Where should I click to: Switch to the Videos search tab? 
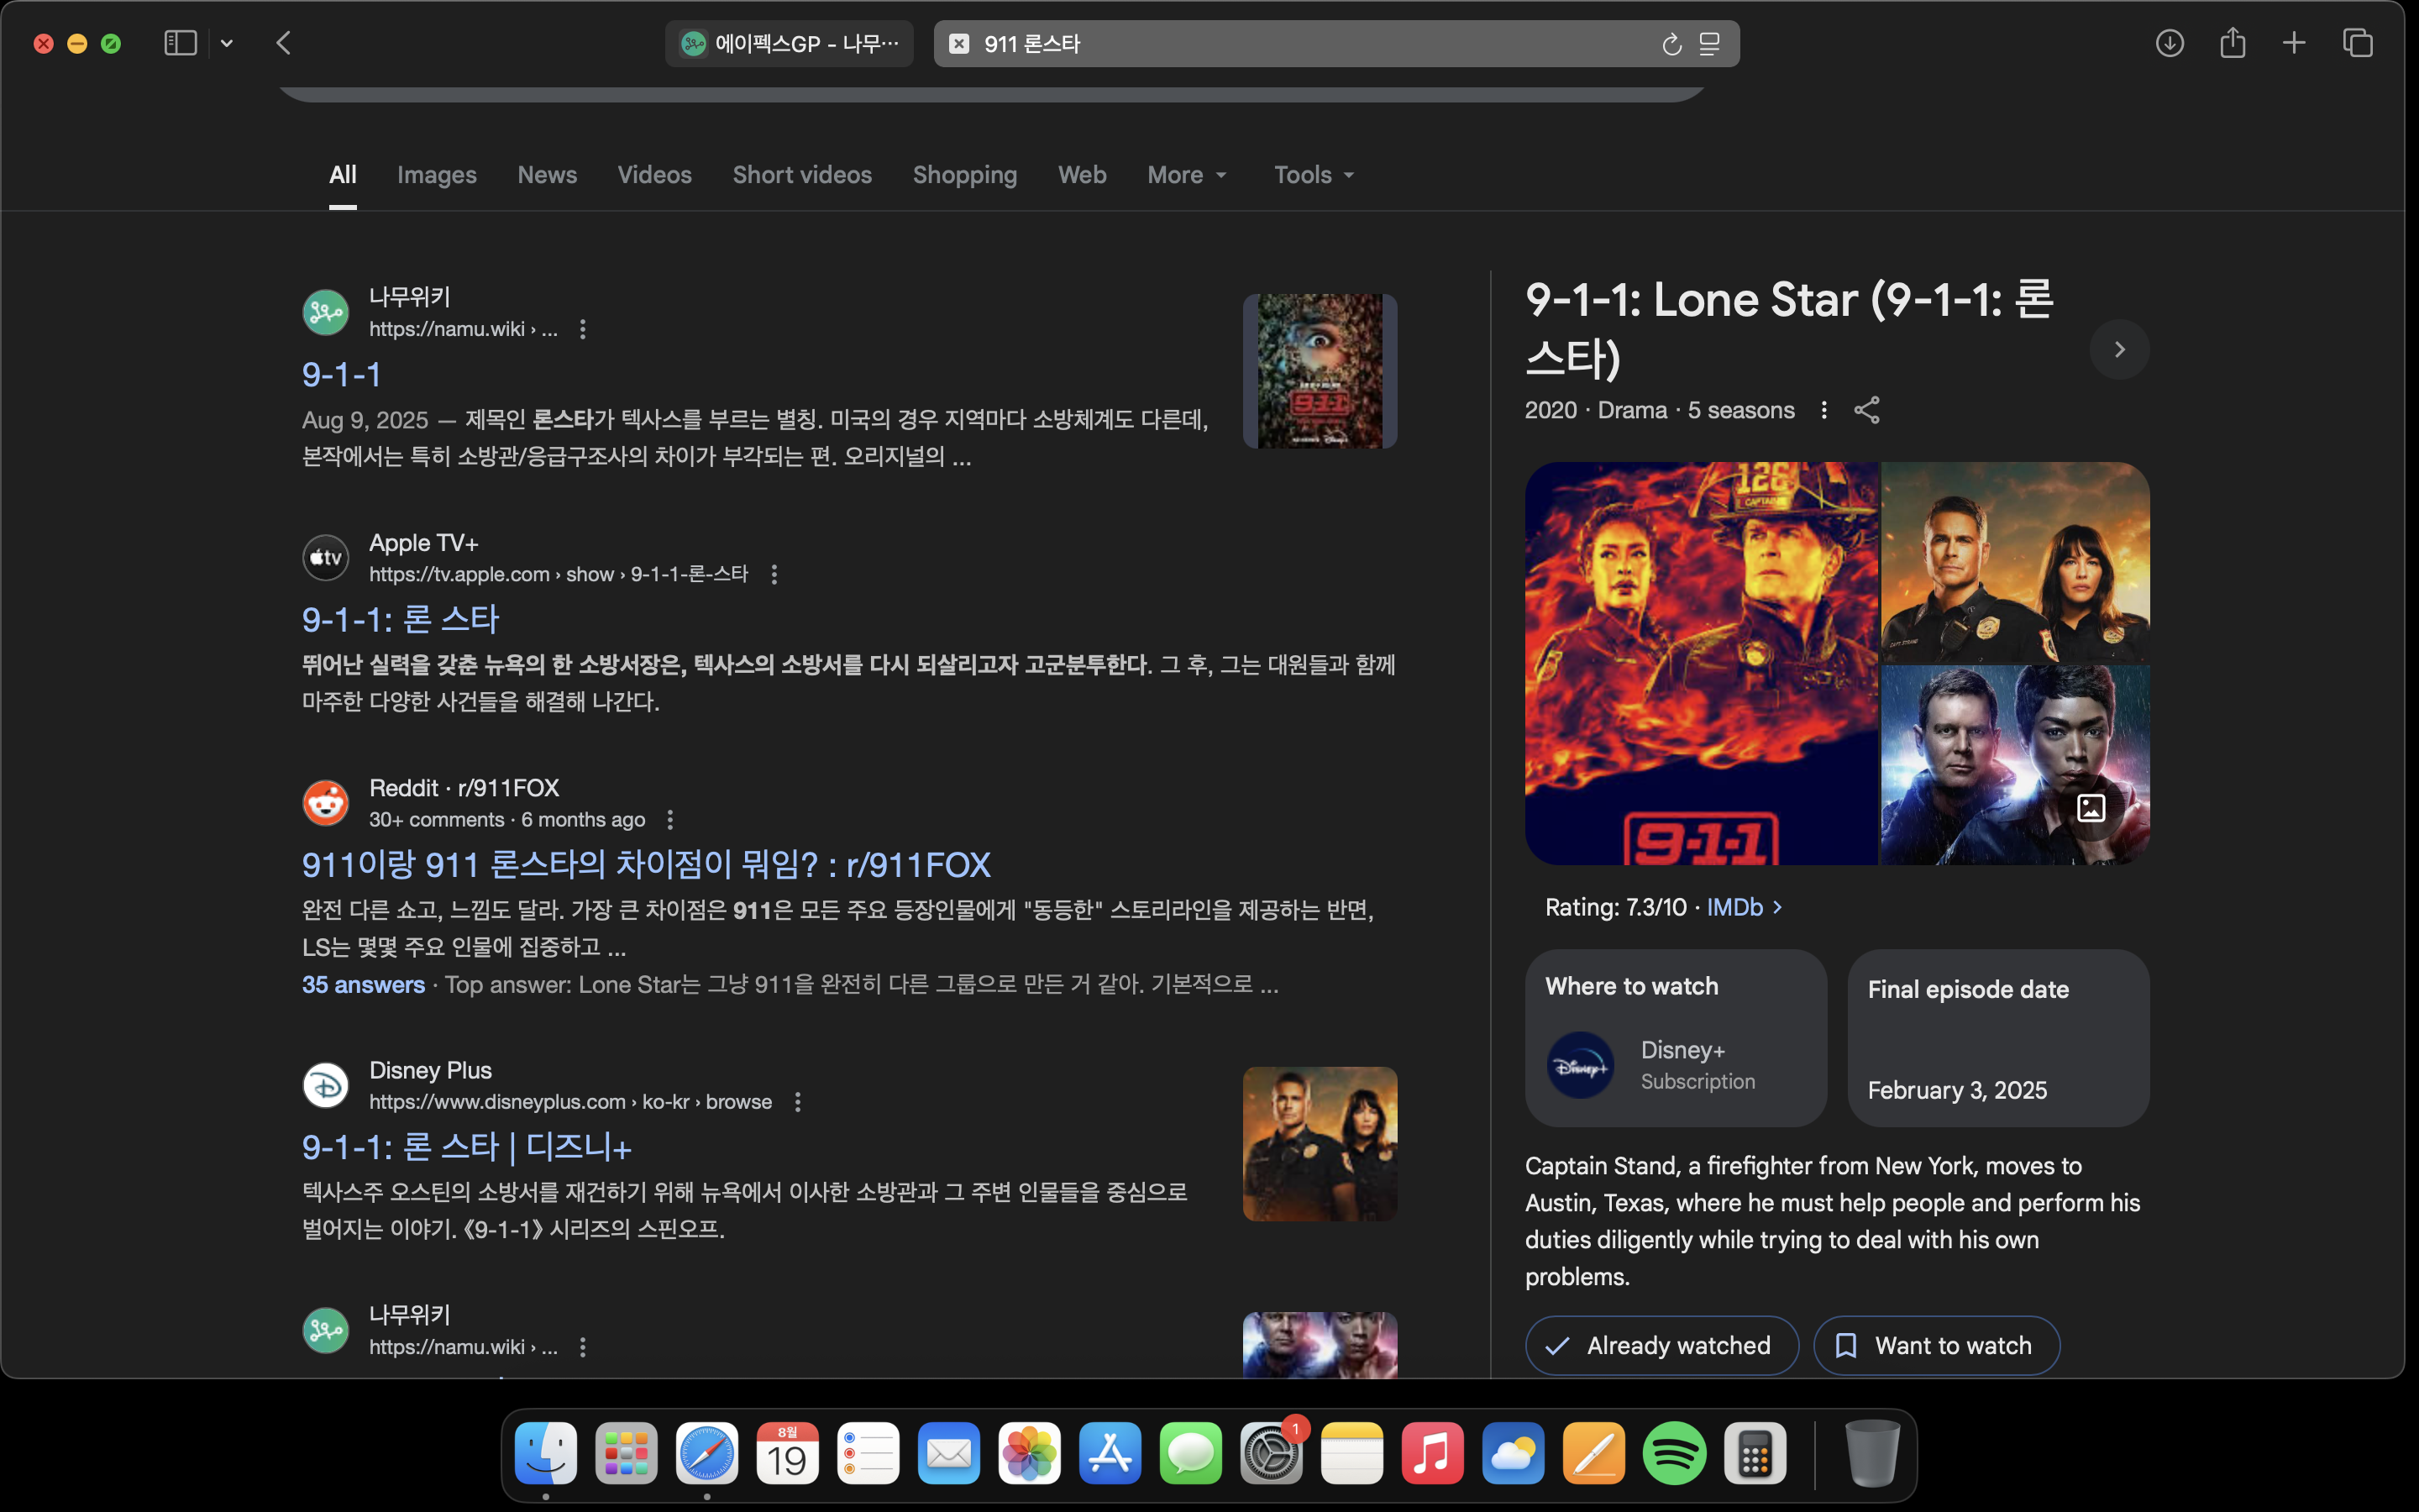point(653,175)
